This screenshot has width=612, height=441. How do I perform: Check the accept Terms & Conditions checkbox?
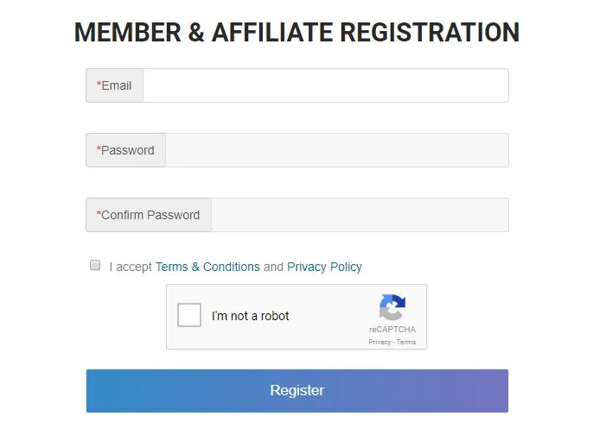pyautogui.click(x=95, y=265)
